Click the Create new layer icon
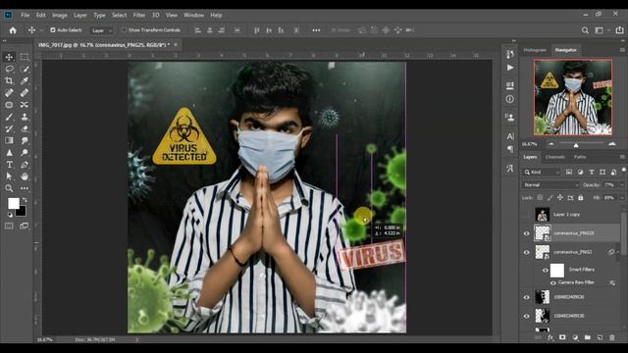Viewport: 628px width, 353px height. (600, 337)
